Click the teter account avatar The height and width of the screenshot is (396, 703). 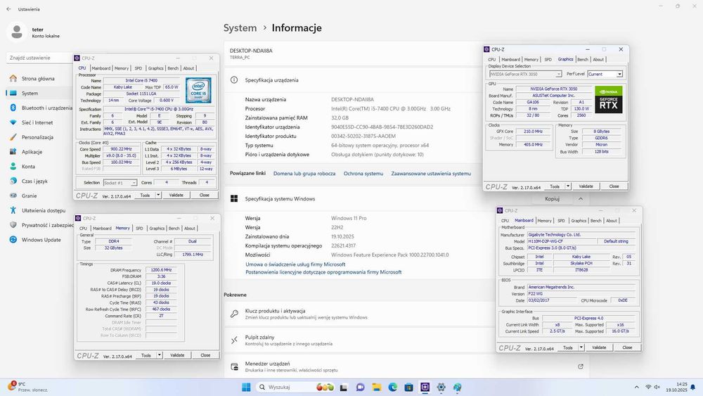(x=17, y=32)
